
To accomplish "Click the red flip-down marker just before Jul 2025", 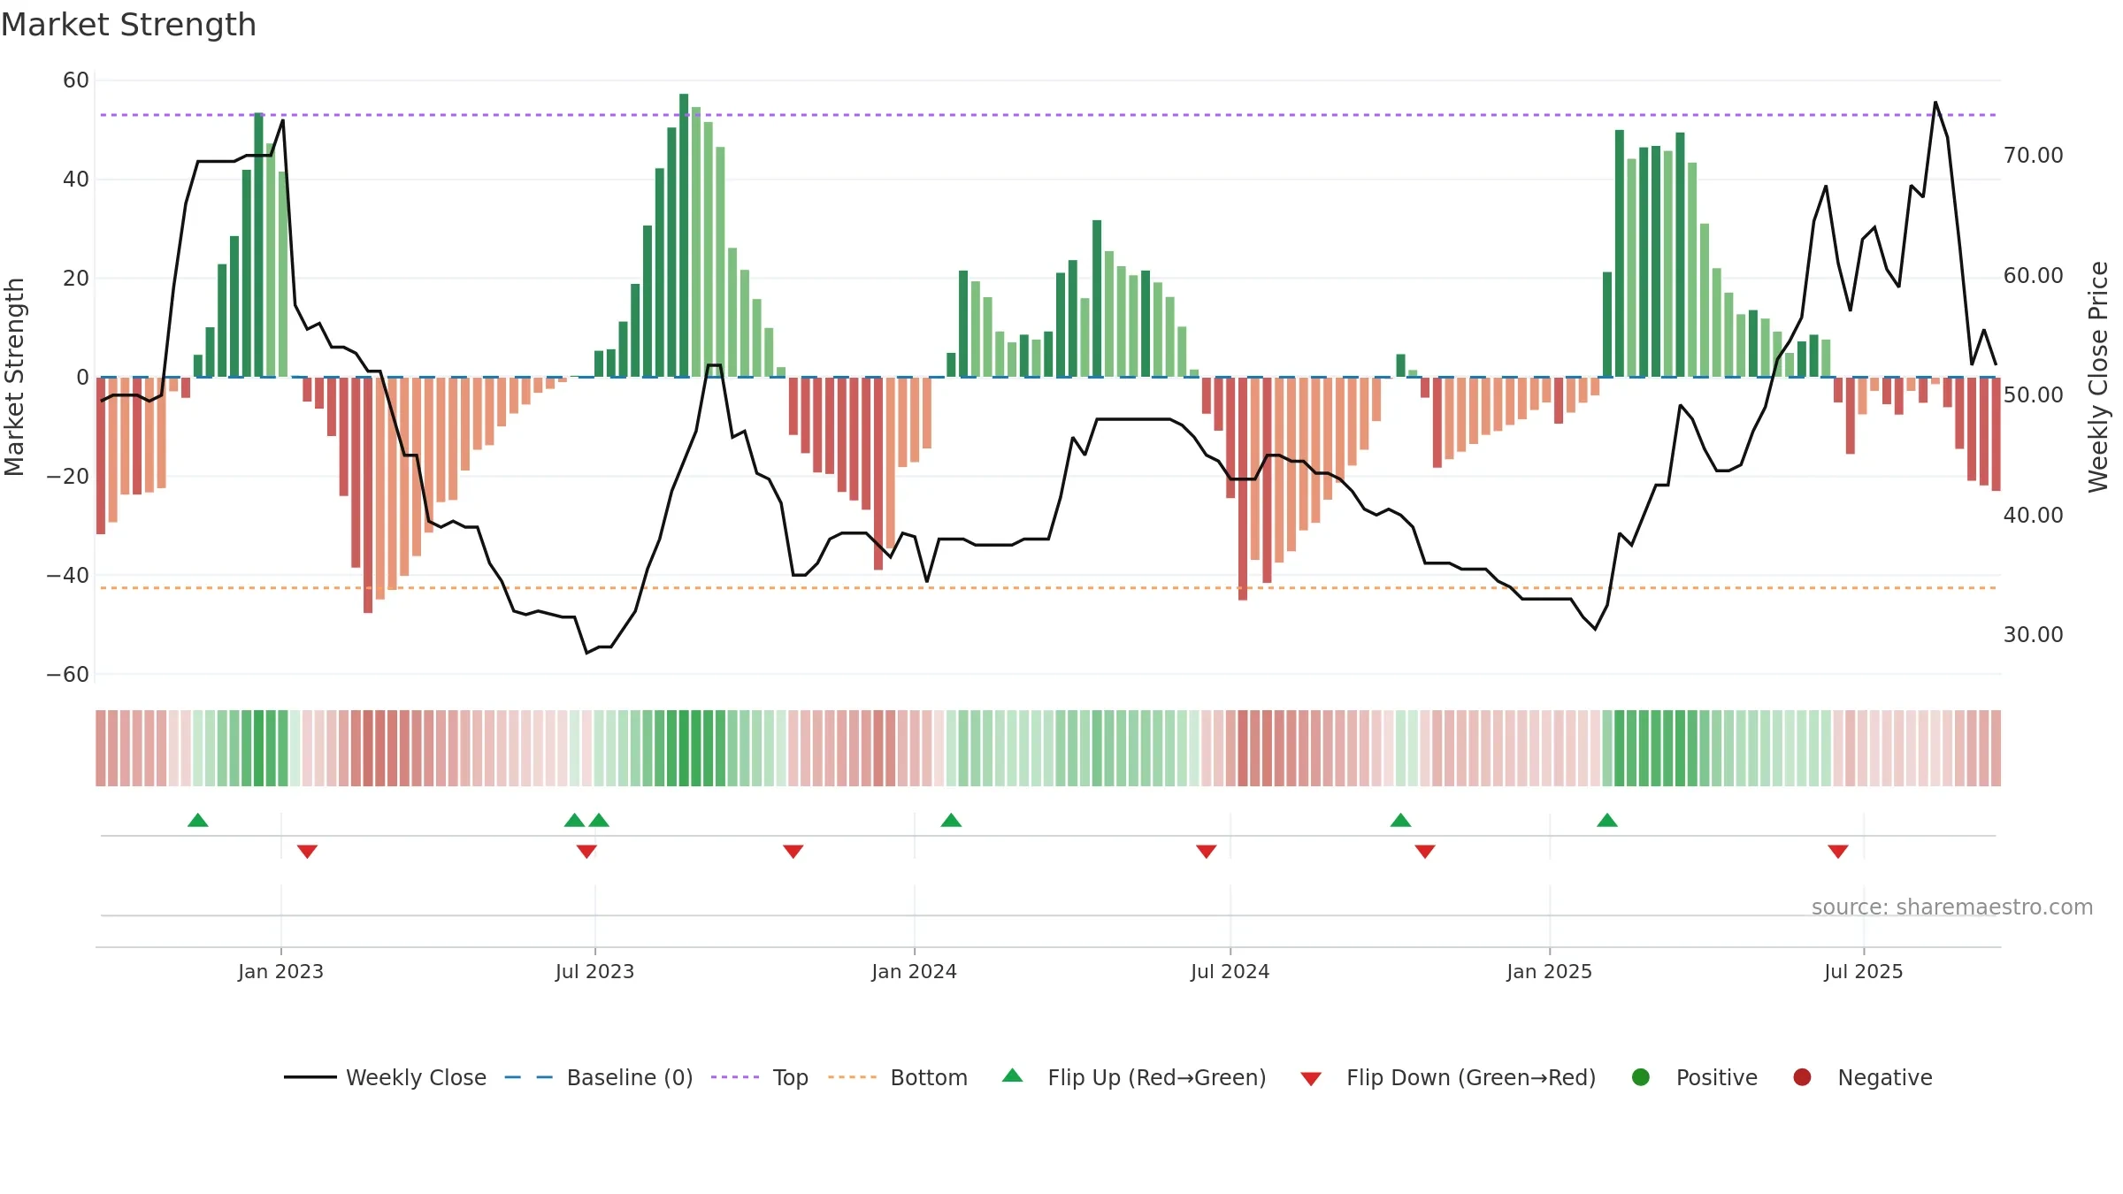I will (x=1838, y=852).
